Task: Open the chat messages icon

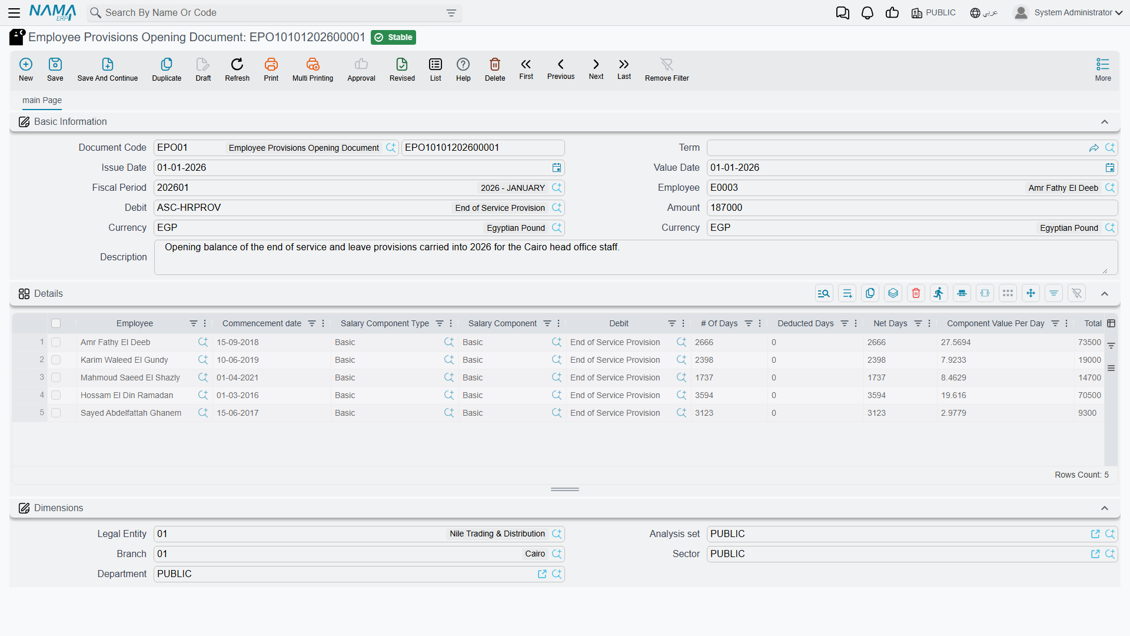Action: coord(843,13)
